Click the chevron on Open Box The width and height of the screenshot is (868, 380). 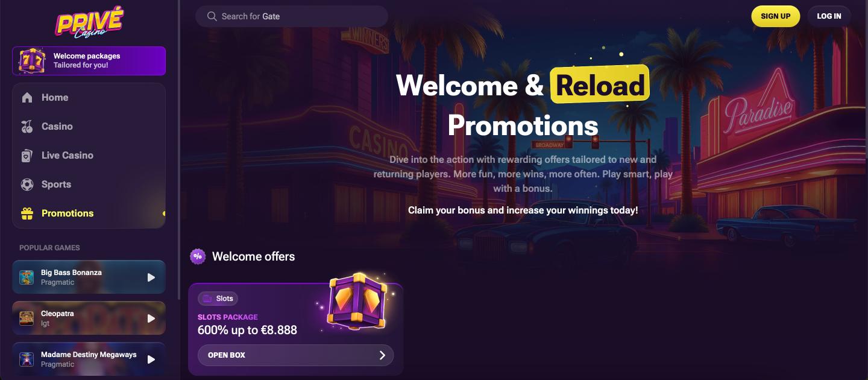pos(382,355)
